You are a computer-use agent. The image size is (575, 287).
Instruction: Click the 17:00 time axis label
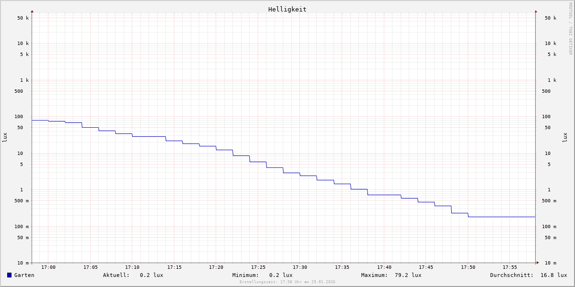[48, 267]
